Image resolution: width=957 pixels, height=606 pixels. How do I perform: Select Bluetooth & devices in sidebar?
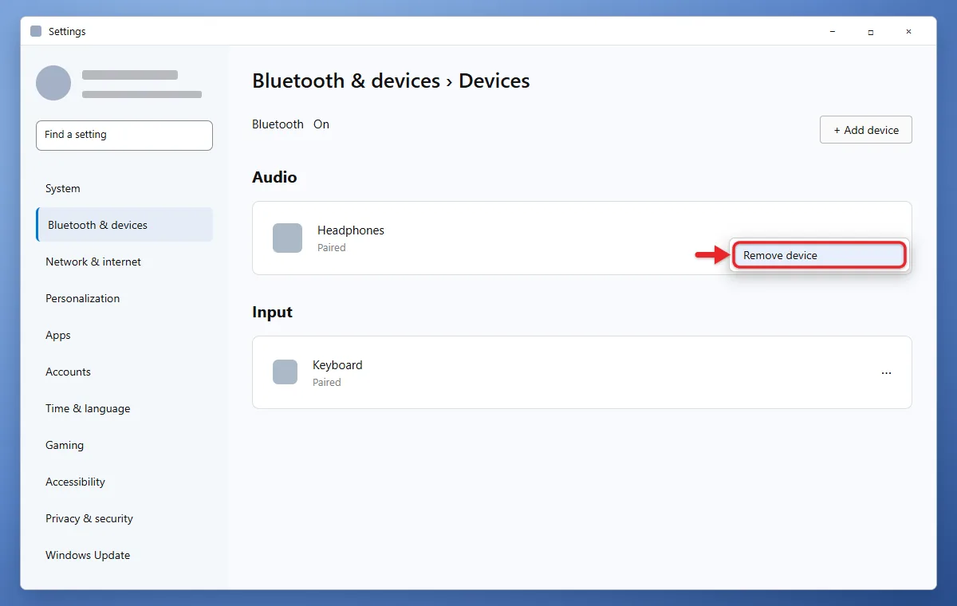click(x=124, y=225)
